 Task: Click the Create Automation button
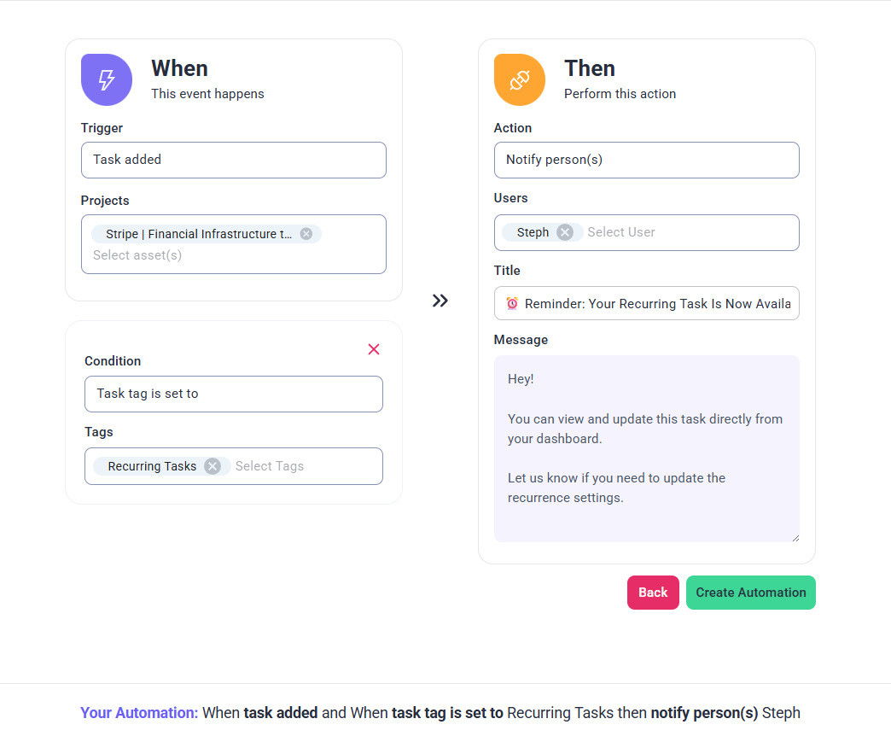coord(750,593)
